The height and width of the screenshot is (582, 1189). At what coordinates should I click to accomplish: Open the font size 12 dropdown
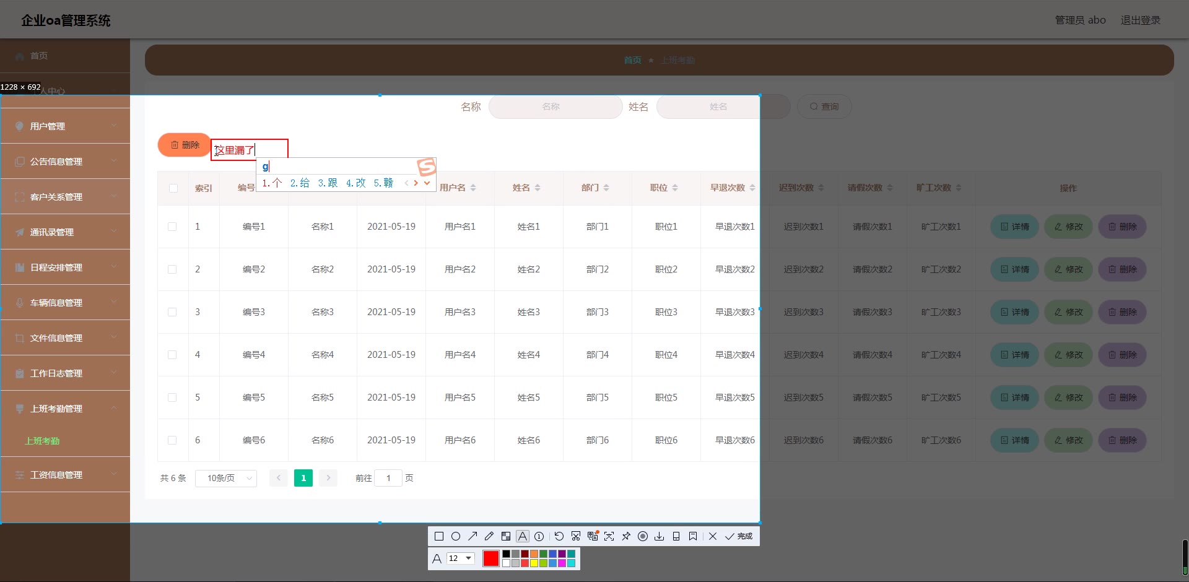[x=461, y=558]
